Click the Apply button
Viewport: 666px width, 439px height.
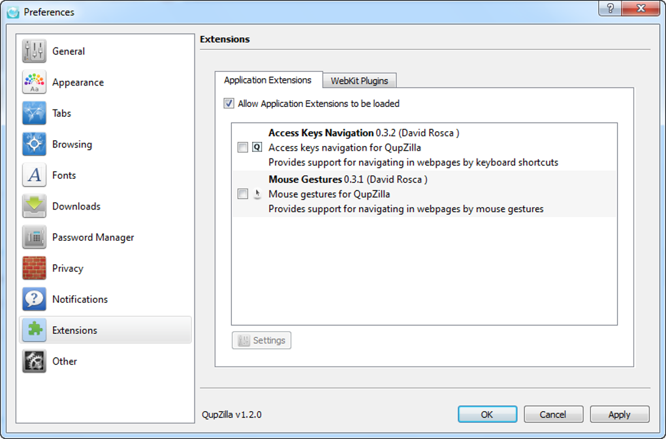619,414
